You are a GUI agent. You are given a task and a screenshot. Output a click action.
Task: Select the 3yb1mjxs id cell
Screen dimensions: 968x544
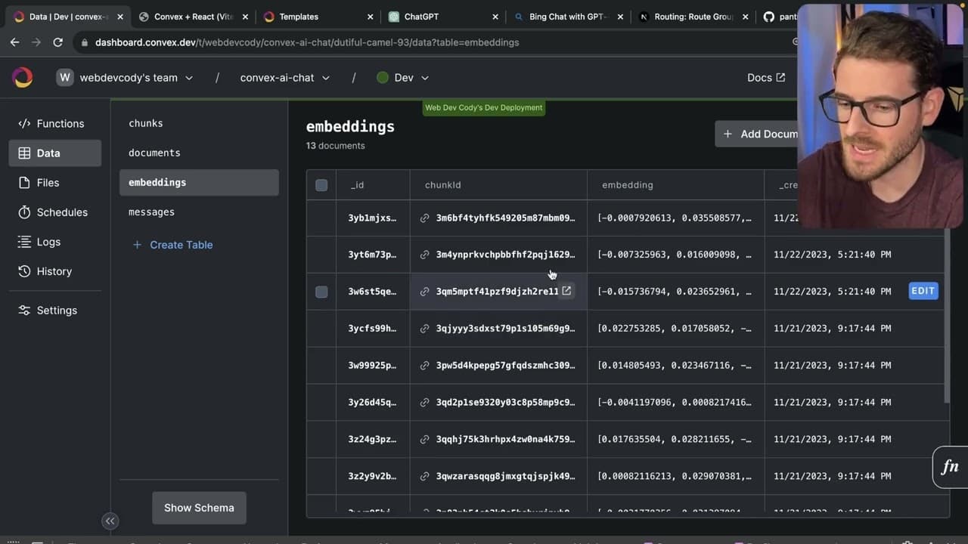(x=373, y=218)
